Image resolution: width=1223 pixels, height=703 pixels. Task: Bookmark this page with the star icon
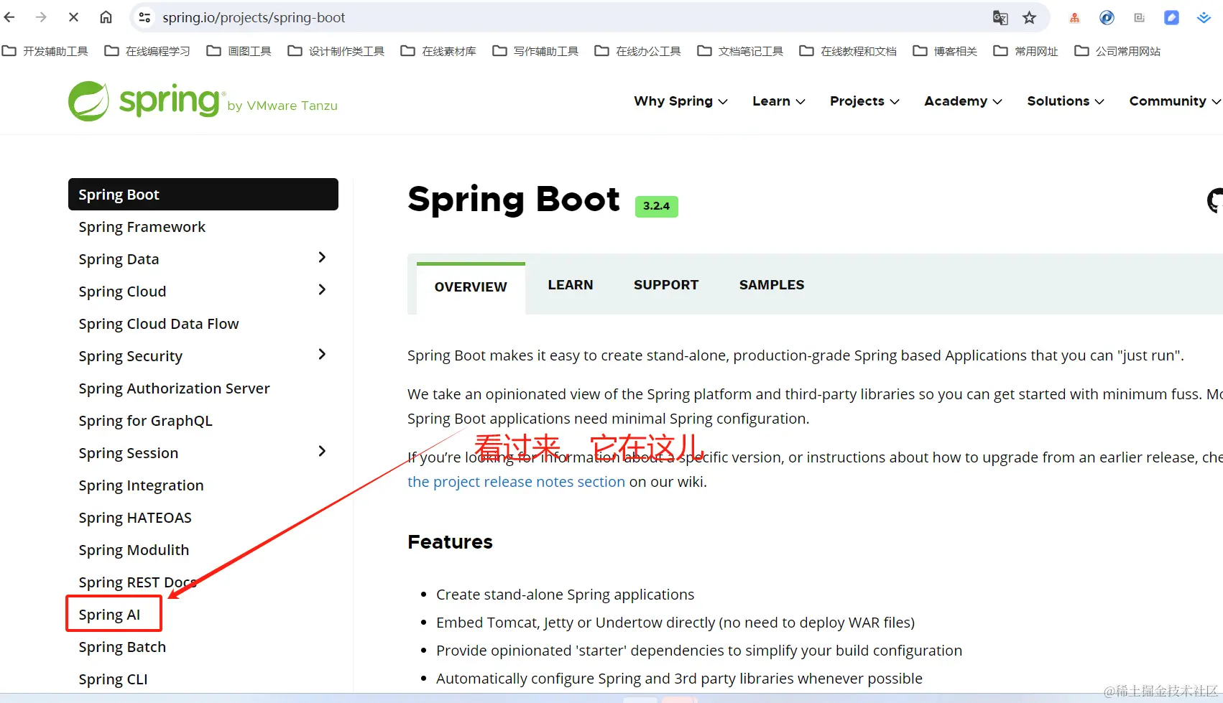1030,18
